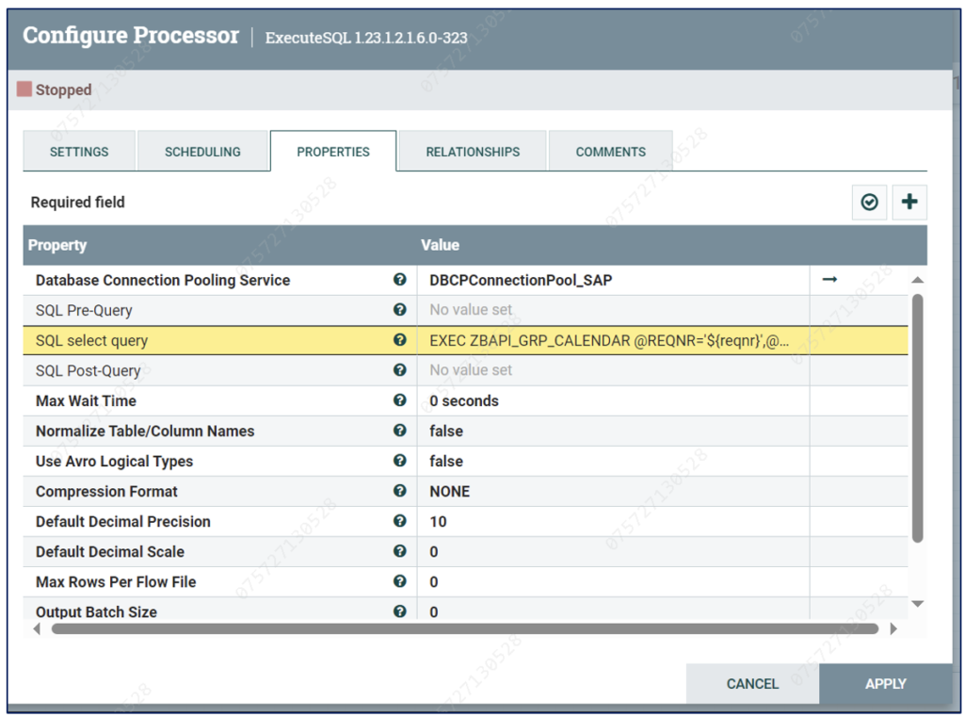This screenshot has height=717, width=964.
Task: Show help for Default Decimal Scale
Action: pos(399,551)
